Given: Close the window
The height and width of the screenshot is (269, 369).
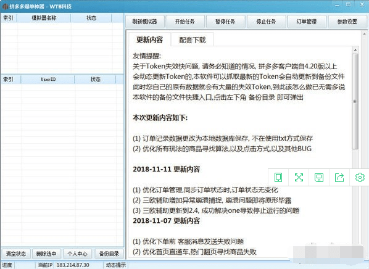Looking at the screenshot, I should (362, 5).
